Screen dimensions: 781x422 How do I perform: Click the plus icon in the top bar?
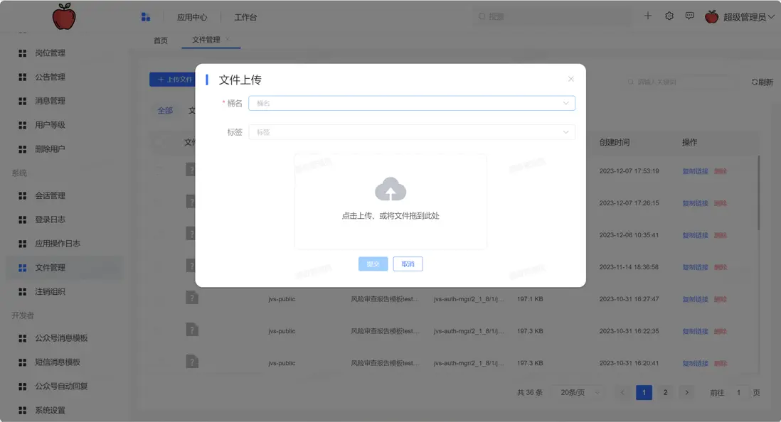[x=648, y=15]
